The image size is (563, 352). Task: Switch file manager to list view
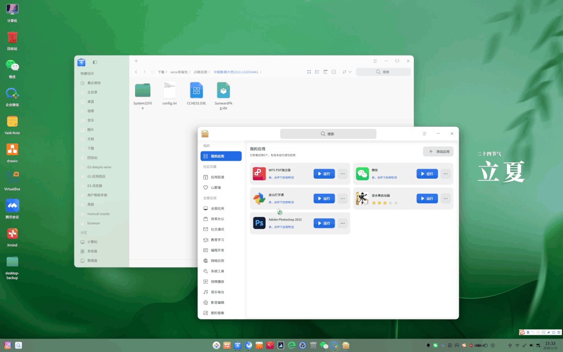317,72
